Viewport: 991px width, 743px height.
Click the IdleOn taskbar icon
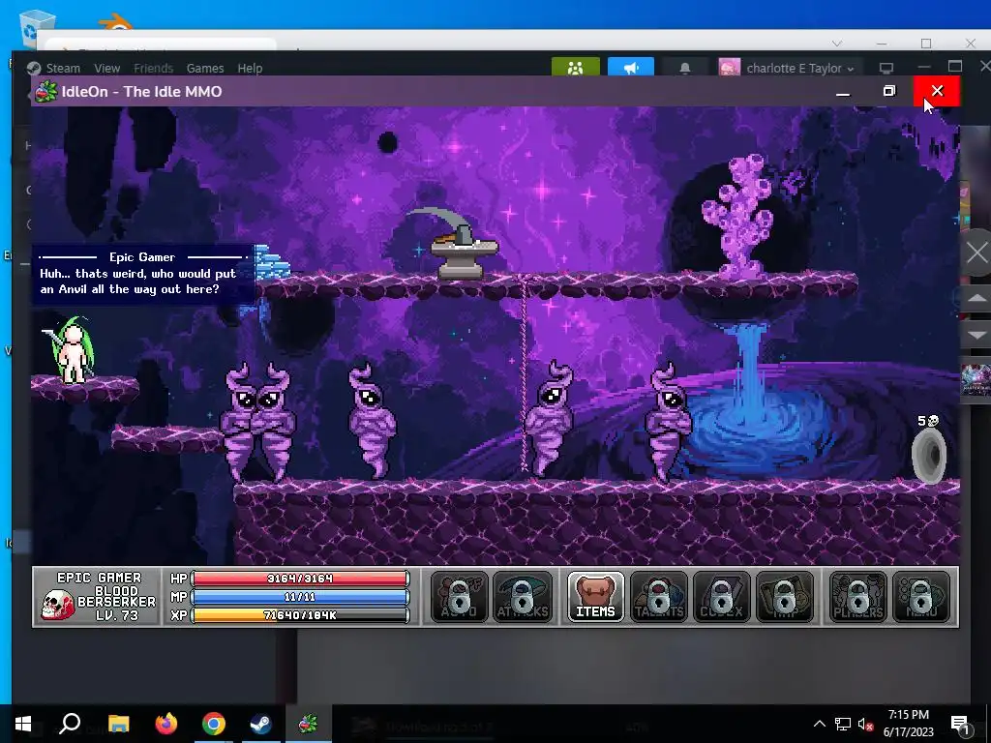coord(308,724)
